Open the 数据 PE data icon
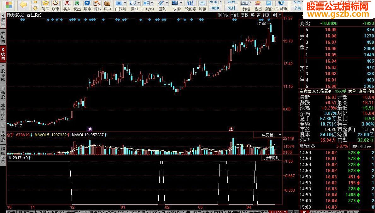This screenshot has height=213, width=375. (x=244, y=3)
